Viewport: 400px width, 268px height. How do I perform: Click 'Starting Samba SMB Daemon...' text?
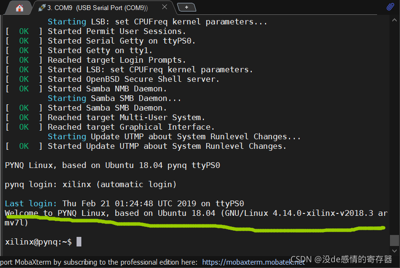(x=114, y=98)
